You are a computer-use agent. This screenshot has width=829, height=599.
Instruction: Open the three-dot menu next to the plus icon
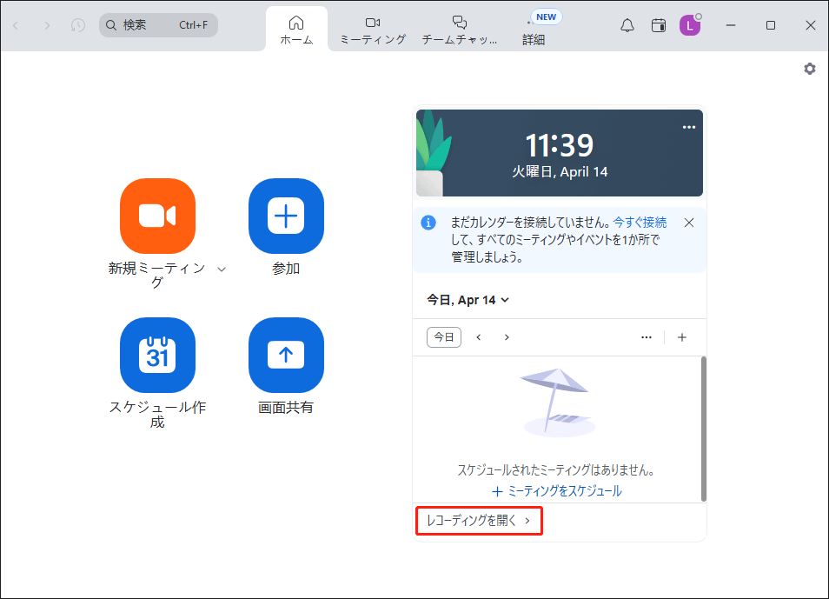[x=646, y=336]
